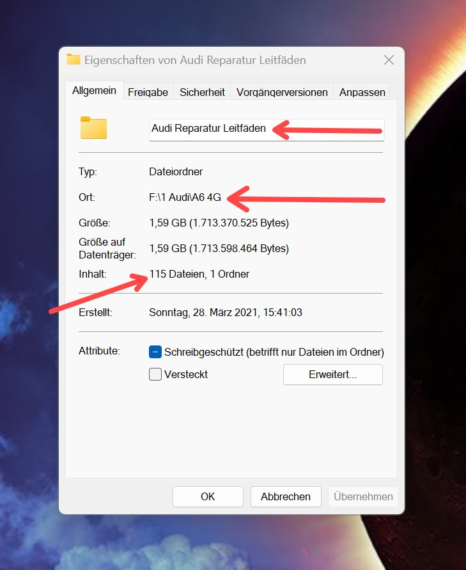
Task: Cancel with the Abbrechen button
Action: tap(286, 496)
